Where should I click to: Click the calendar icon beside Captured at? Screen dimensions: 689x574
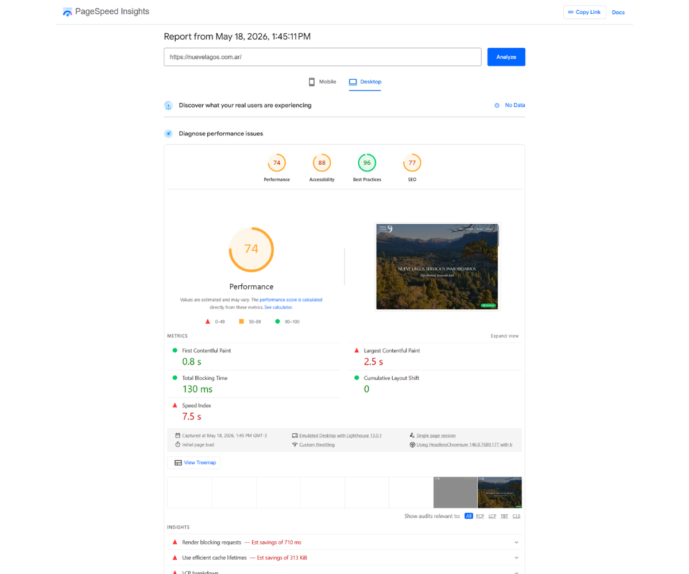click(178, 436)
